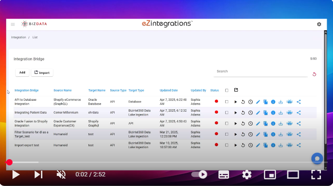Open schedule clock for API to Database Integration
Viewport: 333px width, 186px height.
click(251, 102)
